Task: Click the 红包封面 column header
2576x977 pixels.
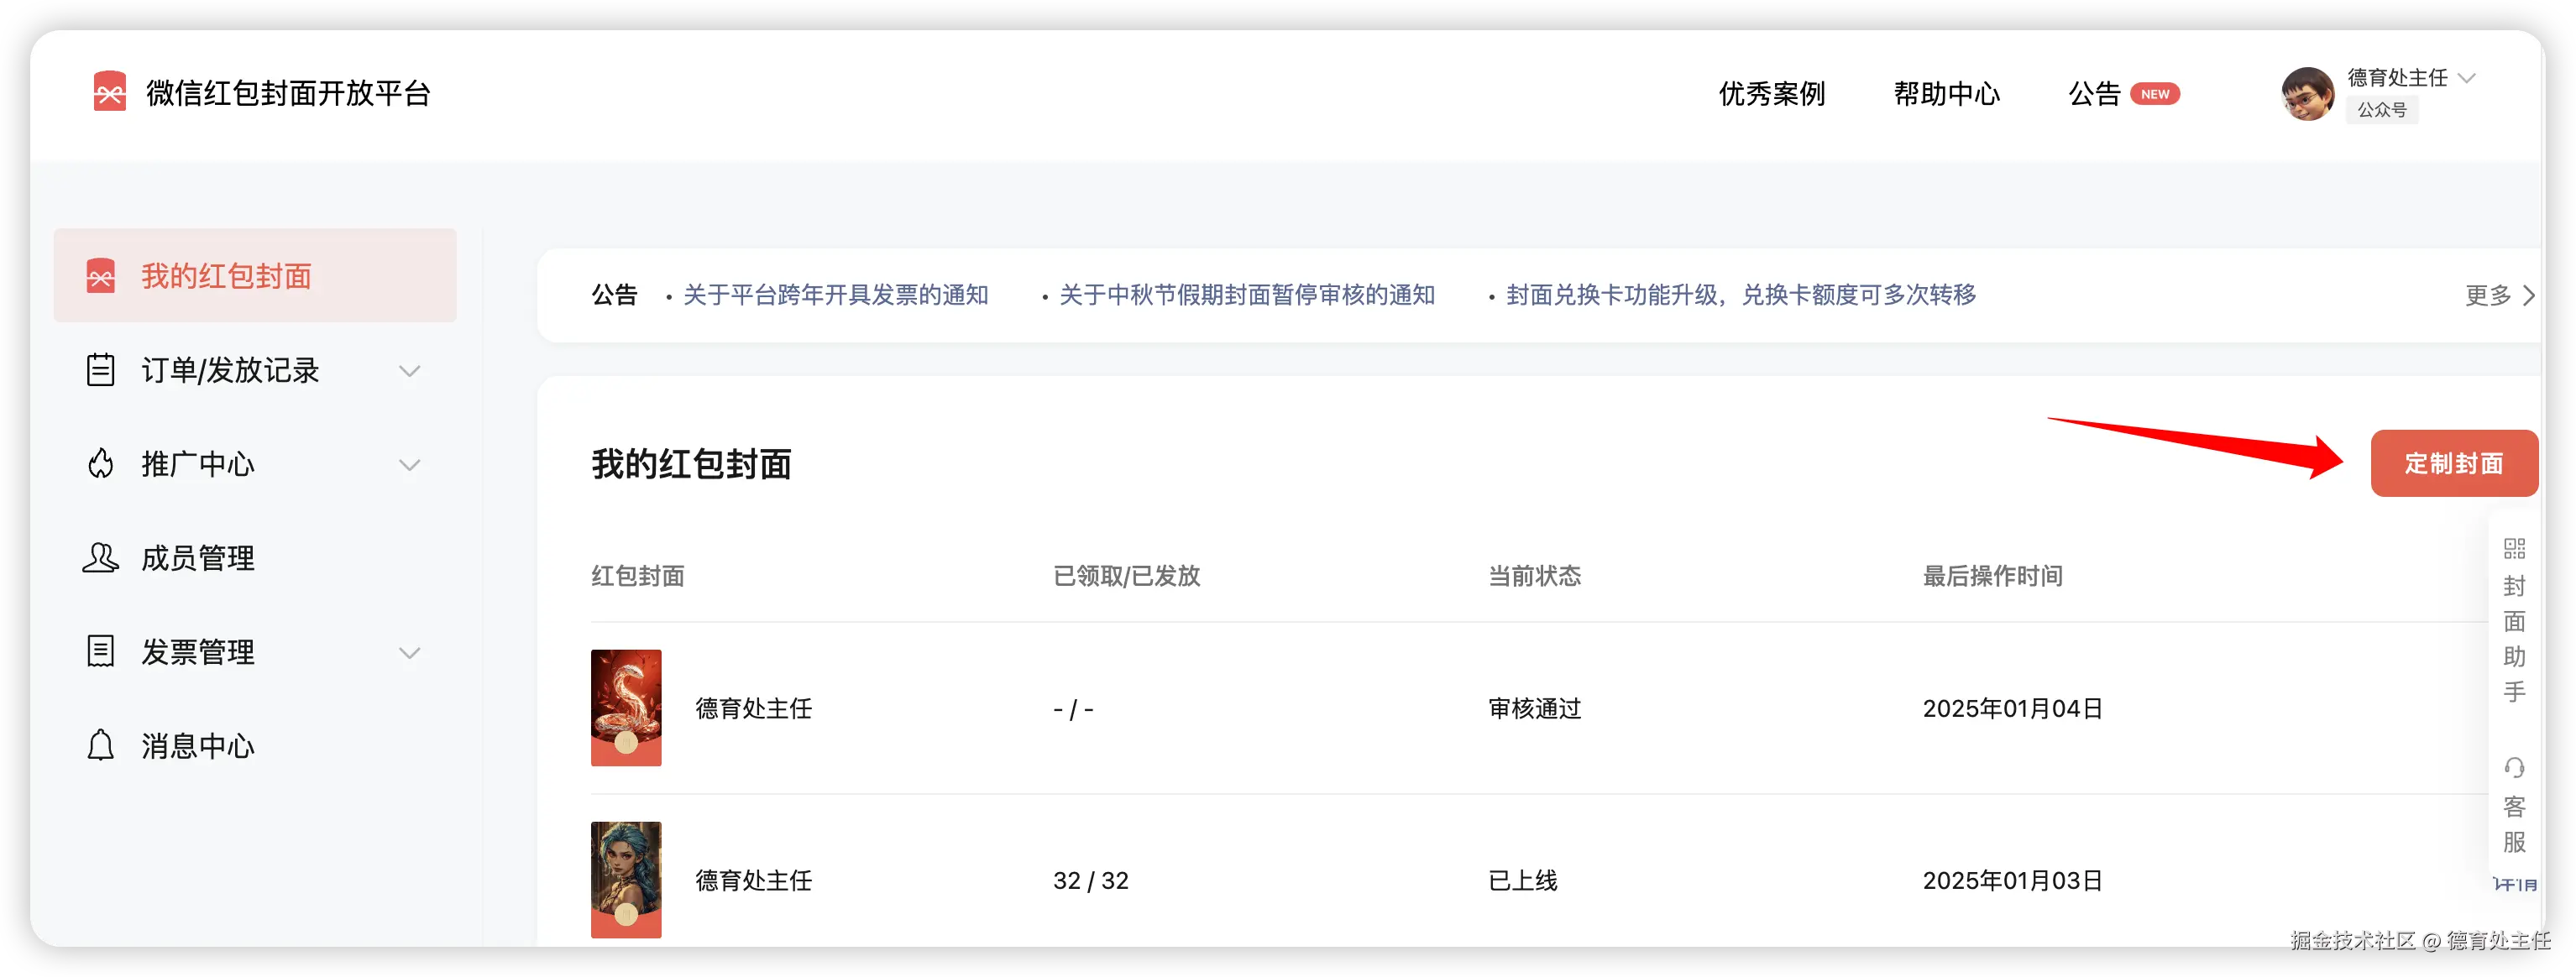Action: (x=637, y=576)
